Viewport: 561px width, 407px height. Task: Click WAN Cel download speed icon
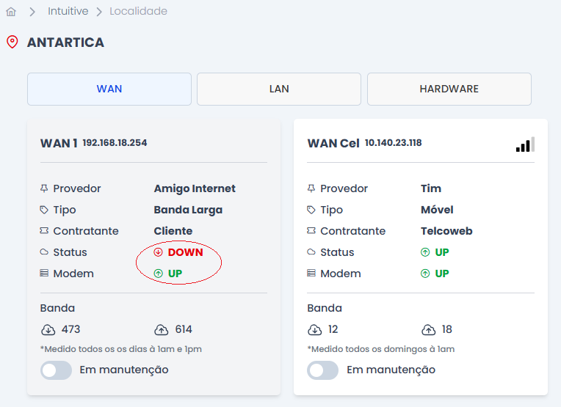[x=315, y=329]
